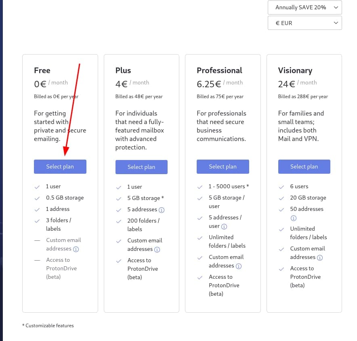
Task: Choose Select plan under Plus
Action: (x=141, y=167)
